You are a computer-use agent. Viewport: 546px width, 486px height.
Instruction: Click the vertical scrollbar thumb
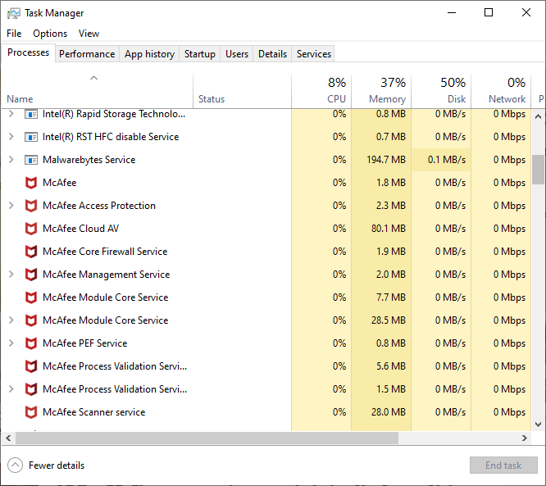pos(538,170)
